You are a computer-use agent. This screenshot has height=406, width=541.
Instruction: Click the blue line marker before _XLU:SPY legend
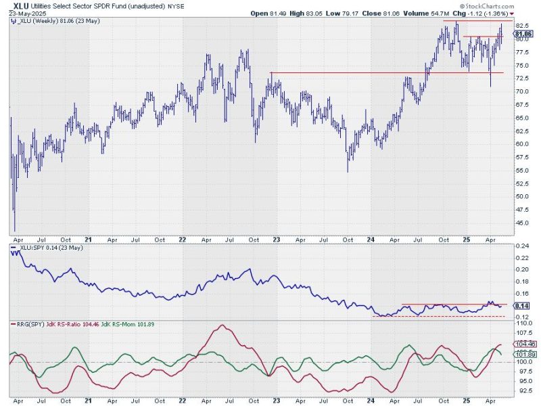click(13, 248)
